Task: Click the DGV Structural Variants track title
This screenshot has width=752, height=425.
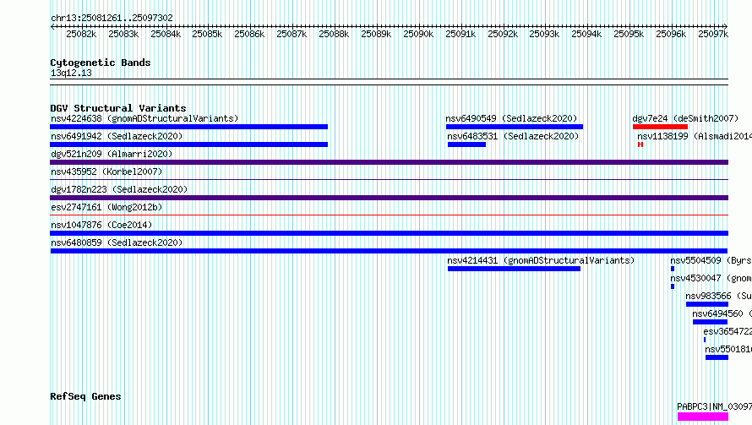Action: click(118, 108)
